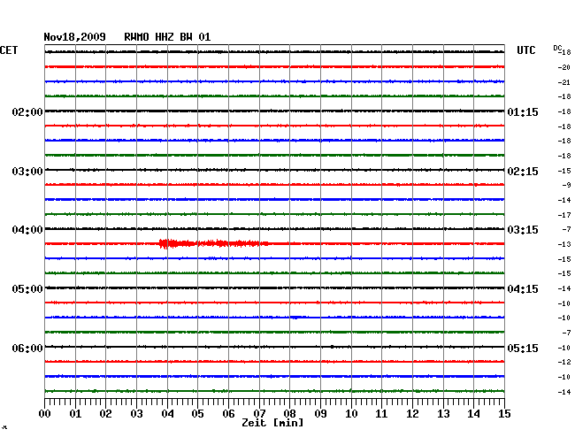Click the seismic event burst on red trace

tap(213, 243)
